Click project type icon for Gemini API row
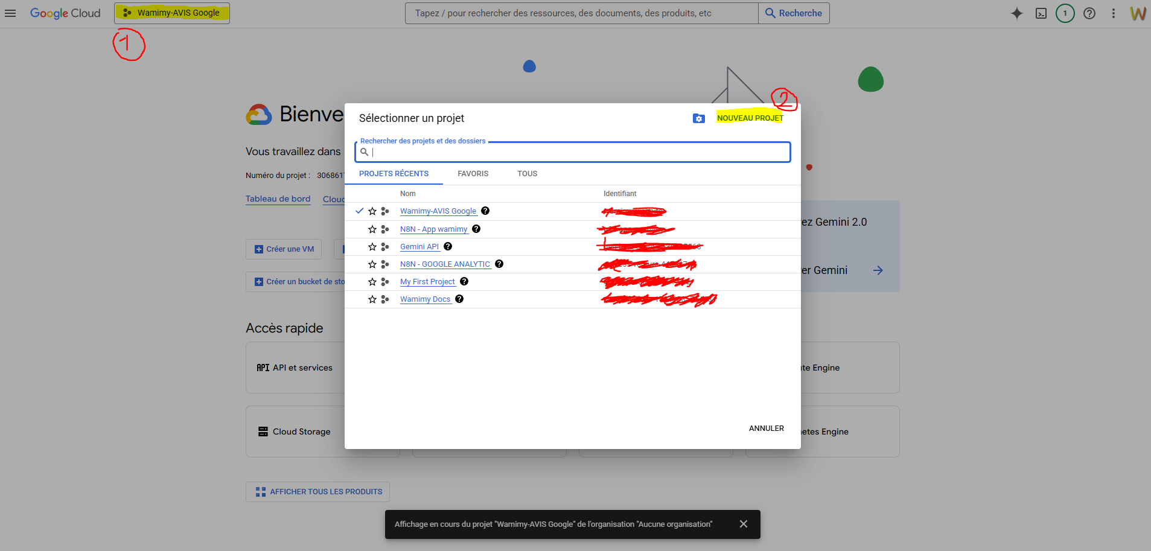This screenshot has height=551, width=1151. (x=385, y=247)
